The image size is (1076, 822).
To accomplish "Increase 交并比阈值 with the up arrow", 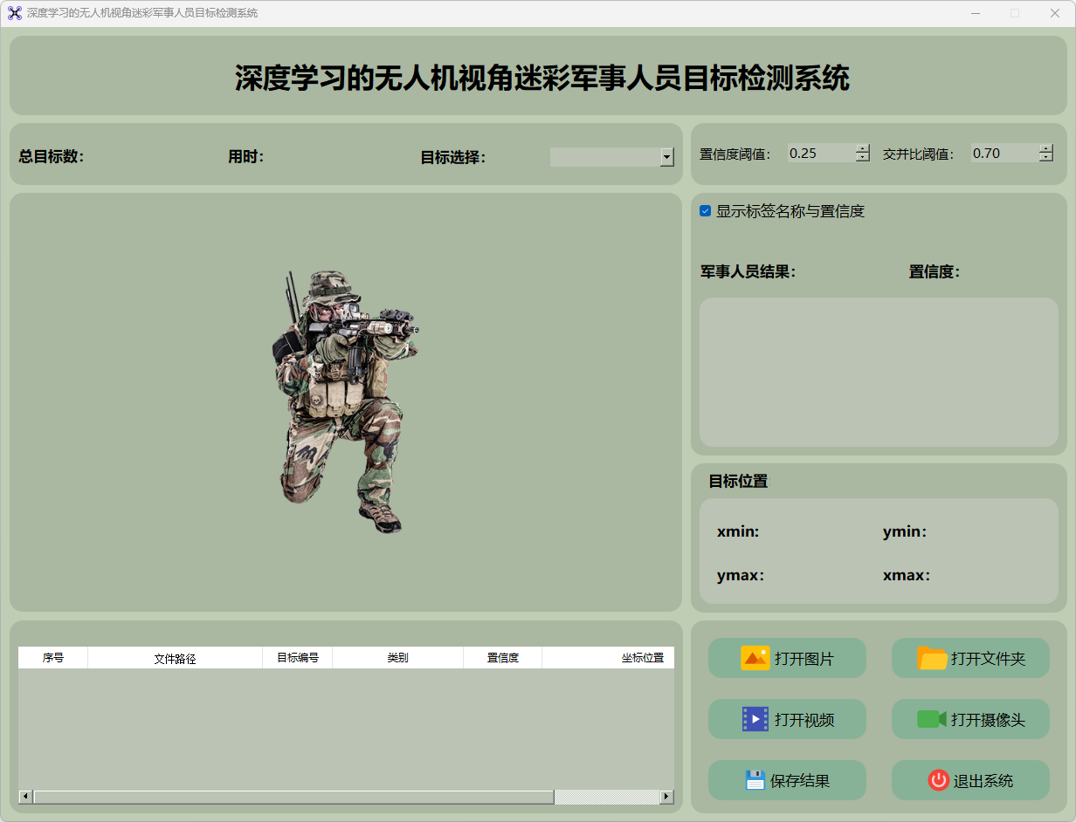I will [1046, 148].
